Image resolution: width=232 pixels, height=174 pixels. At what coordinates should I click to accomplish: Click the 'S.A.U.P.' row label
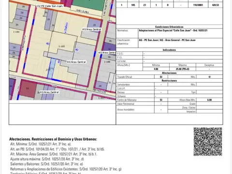click(x=121, y=88)
